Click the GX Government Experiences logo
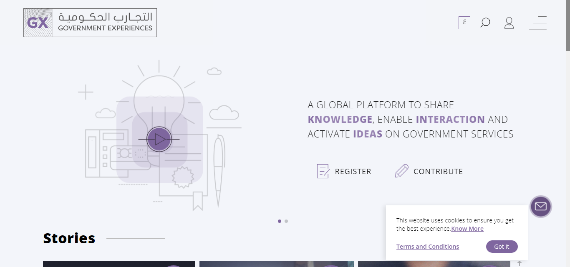Image resolution: width=570 pixels, height=267 pixels. tap(90, 23)
